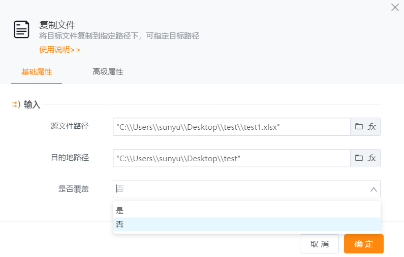Click the 是否覆盖 field label

click(x=74, y=189)
